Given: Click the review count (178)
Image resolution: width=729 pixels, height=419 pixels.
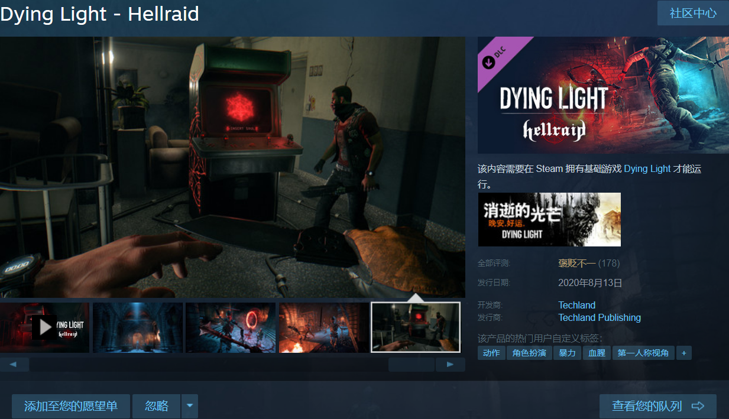Looking at the screenshot, I should coord(609,263).
